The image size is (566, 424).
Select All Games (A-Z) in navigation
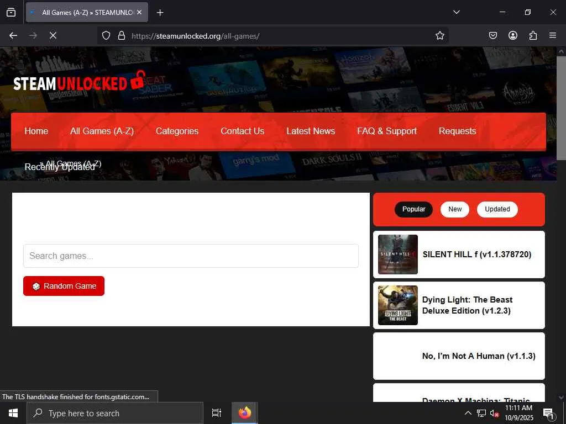pyautogui.click(x=102, y=131)
